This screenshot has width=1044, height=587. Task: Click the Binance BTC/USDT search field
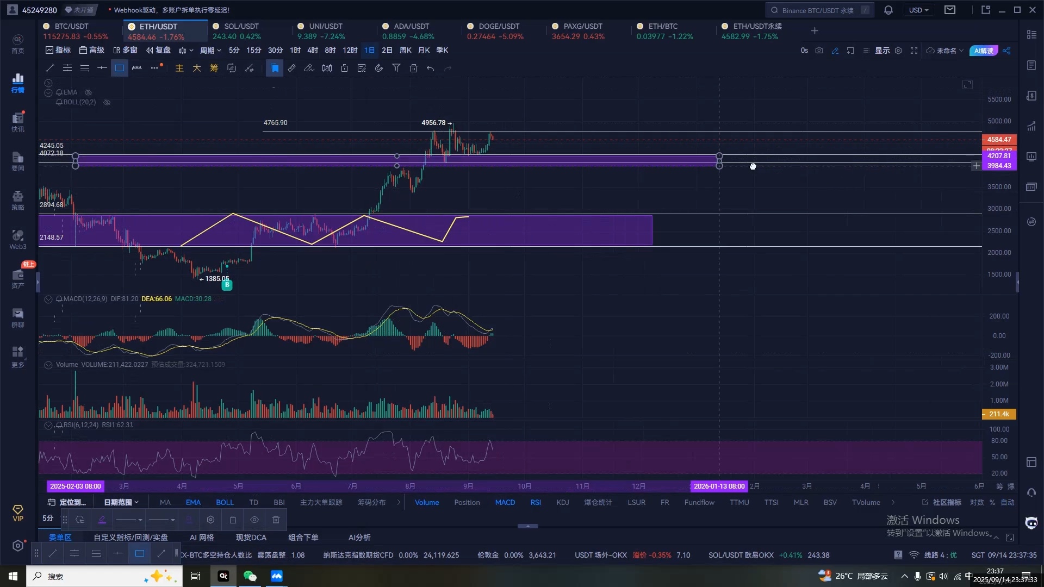point(817,10)
